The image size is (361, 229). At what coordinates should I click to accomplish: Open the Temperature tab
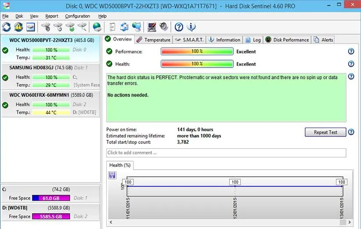153,39
